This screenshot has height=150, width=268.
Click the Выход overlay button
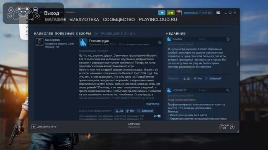pos(52,13)
